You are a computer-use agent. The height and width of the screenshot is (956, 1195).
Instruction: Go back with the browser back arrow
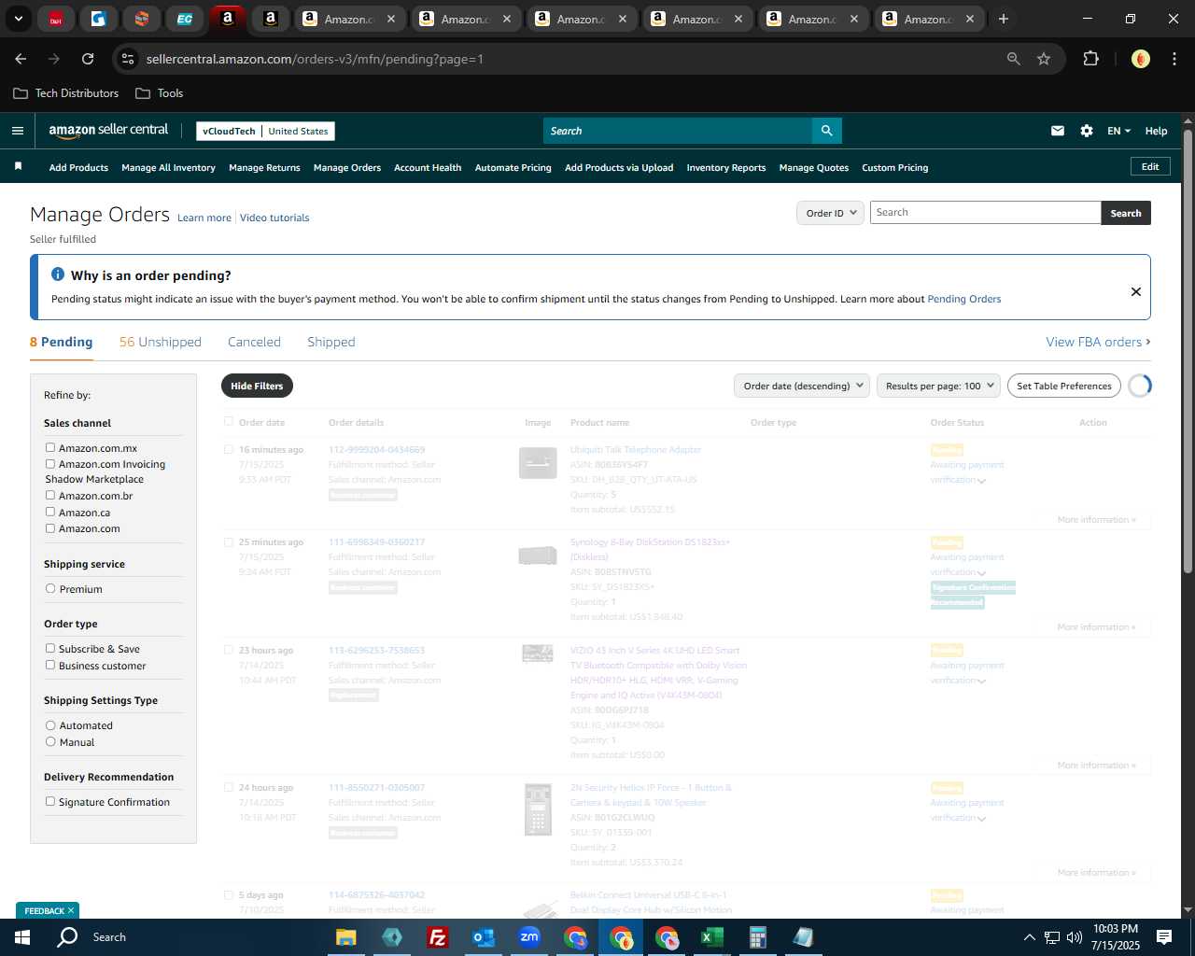21,59
